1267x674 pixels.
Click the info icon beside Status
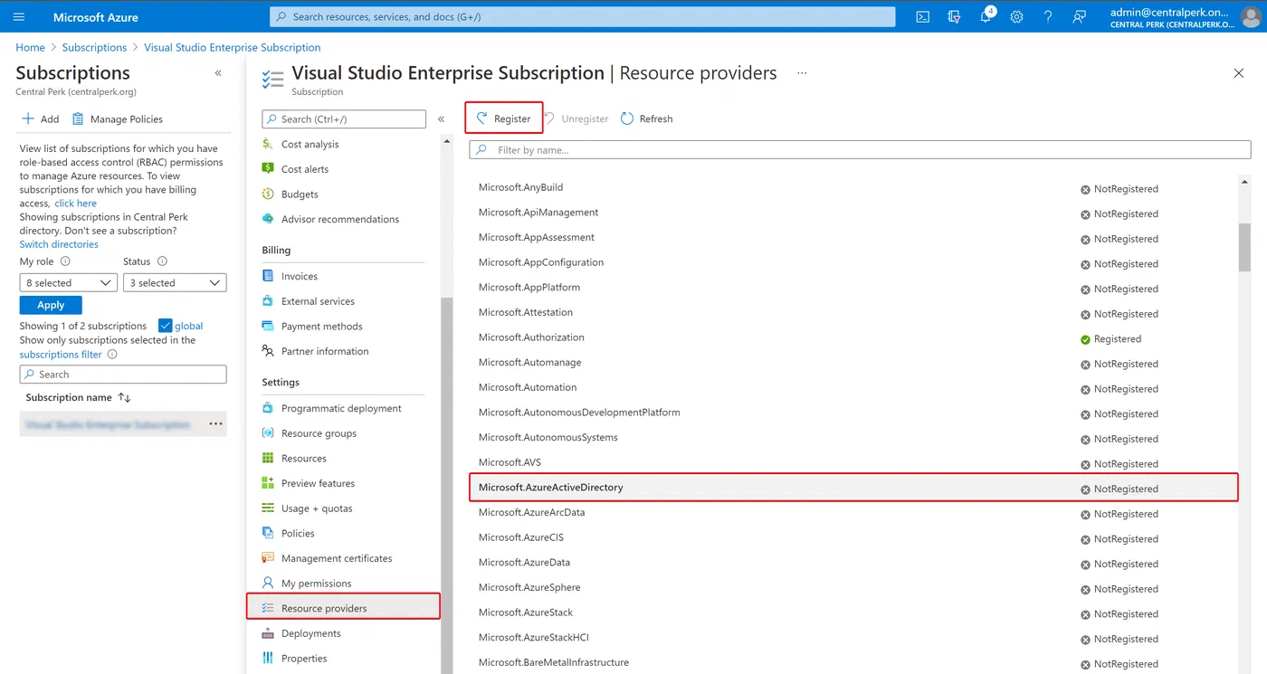tap(162, 261)
